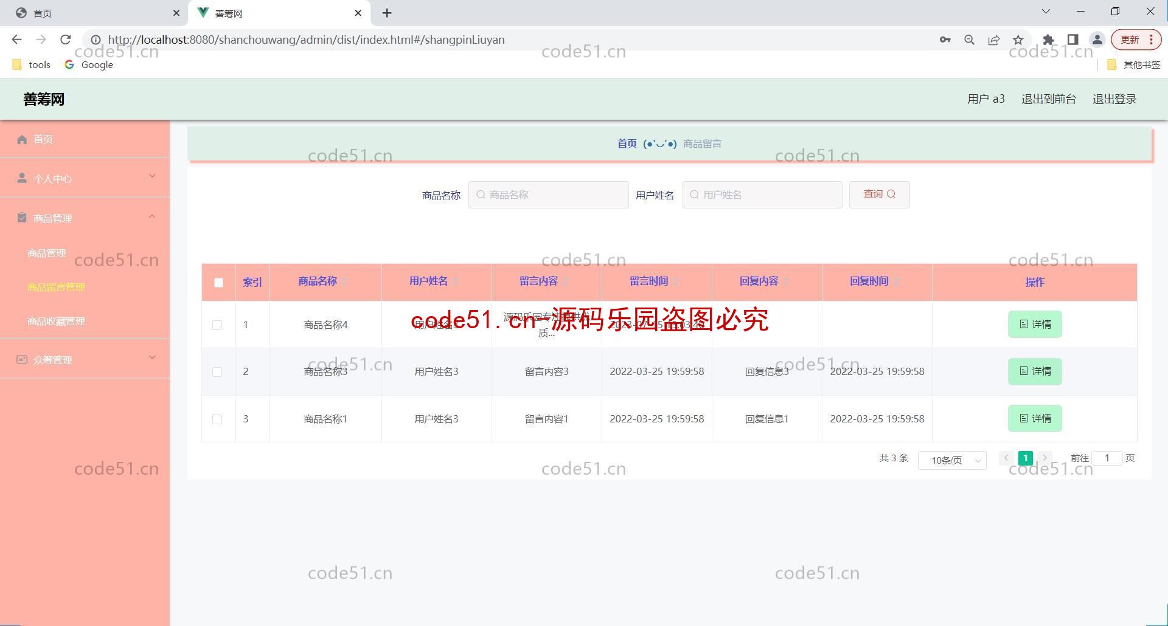1168x626 pixels.
Task: Toggle the browser side panel icon
Action: click(1072, 40)
